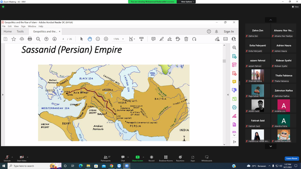Collapse Acrobat right tools pane arrow

point(228,95)
